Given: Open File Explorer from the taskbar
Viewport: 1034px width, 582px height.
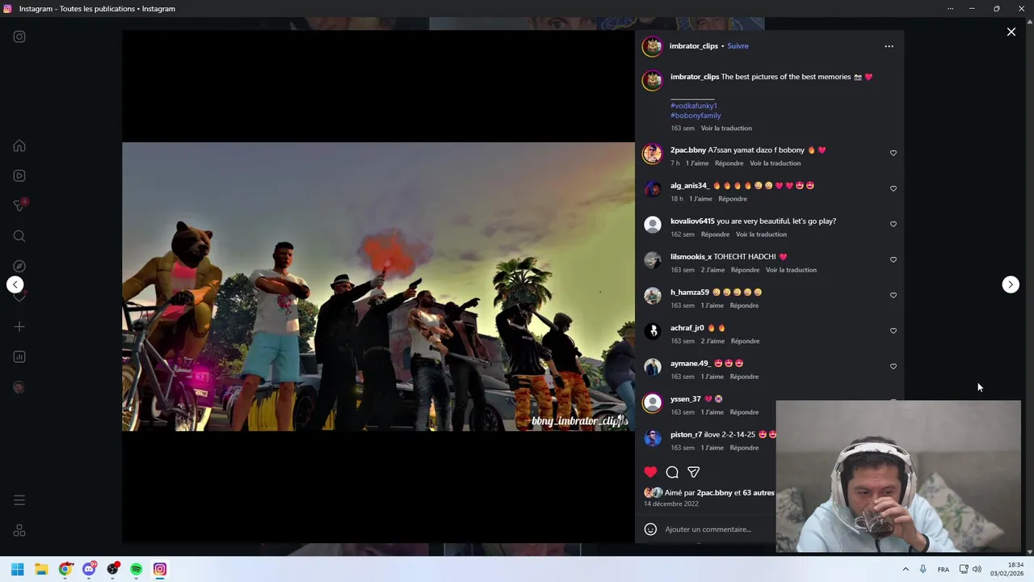Looking at the screenshot, I should pos(41,569).
